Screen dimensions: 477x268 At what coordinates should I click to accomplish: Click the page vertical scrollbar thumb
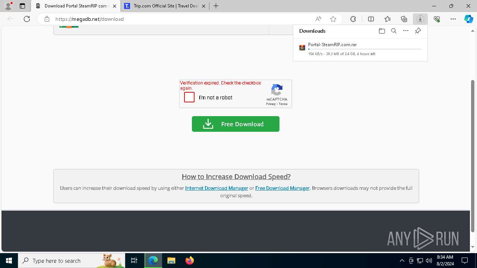pyautogui.click(x=473, y=156)
